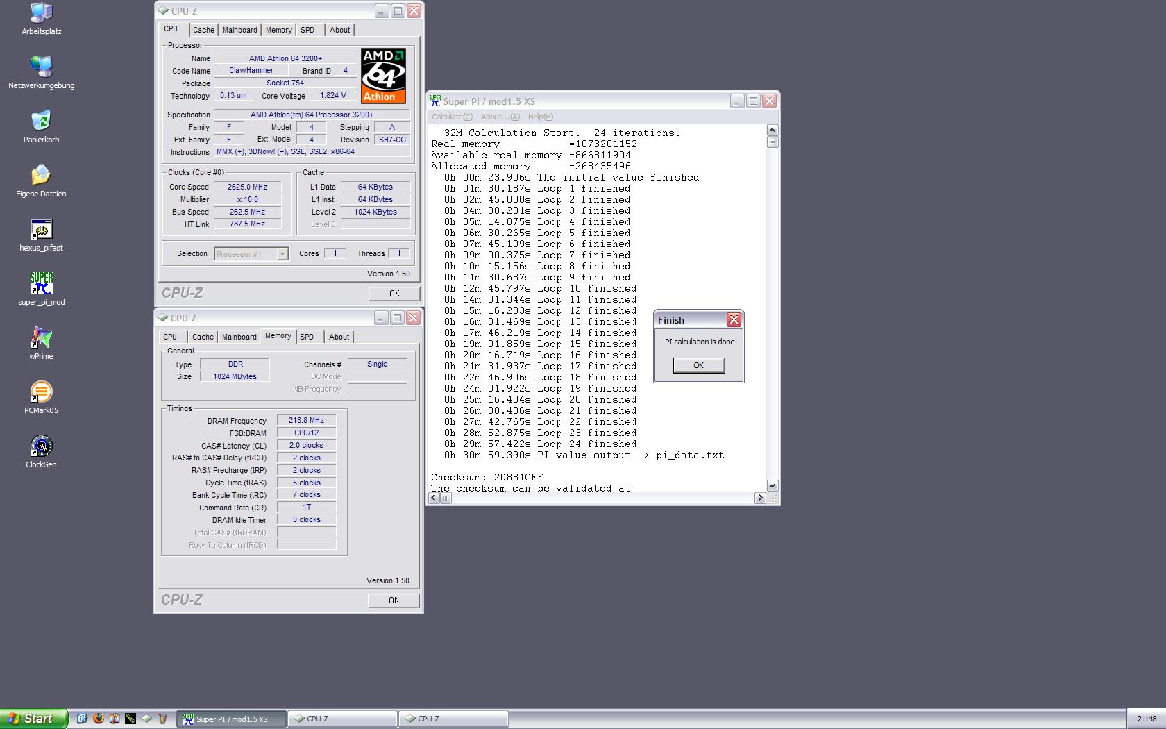
Task: Click the Package Socket 754 field
Action: [285, 83]
